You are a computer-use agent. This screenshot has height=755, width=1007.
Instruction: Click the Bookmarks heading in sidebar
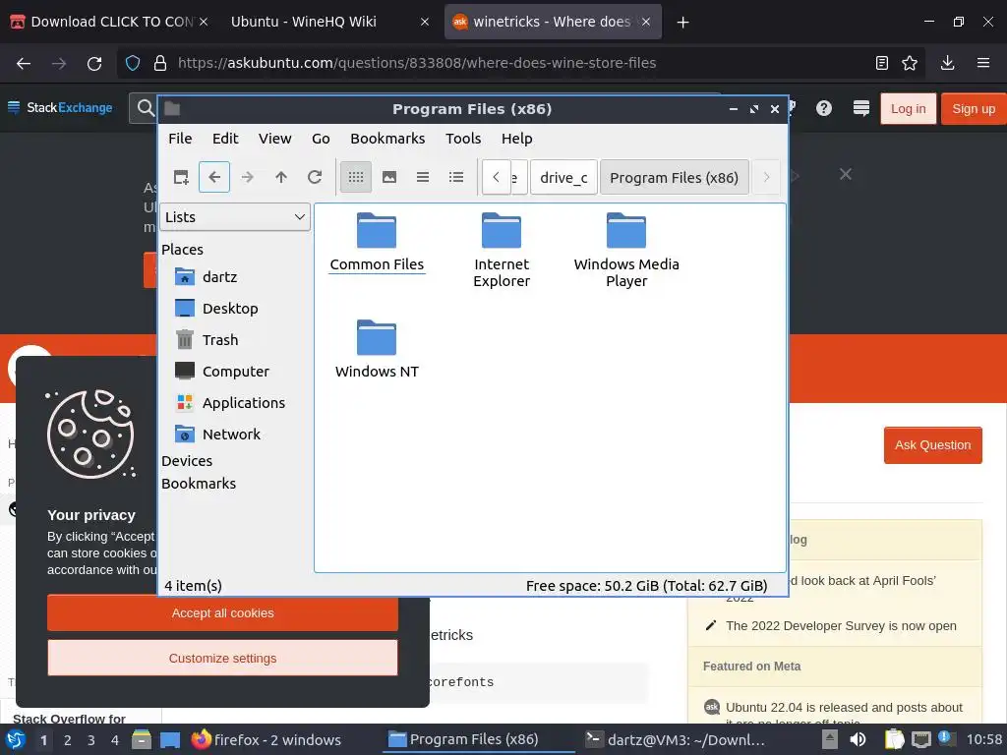tap(199, 484)
